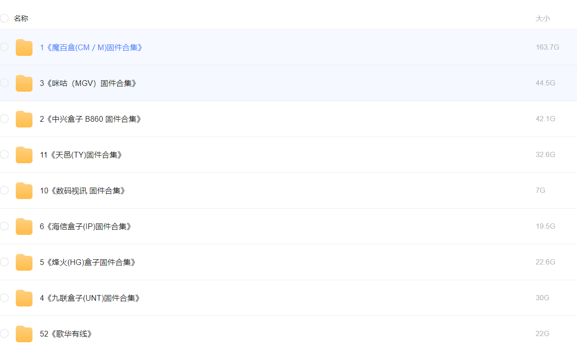Viewport: 577px width, 348px height.
Task: Open folder icon for 魔百盒(CM / M)固件合集
Action: pyautogui.click(x=24, y=47)
